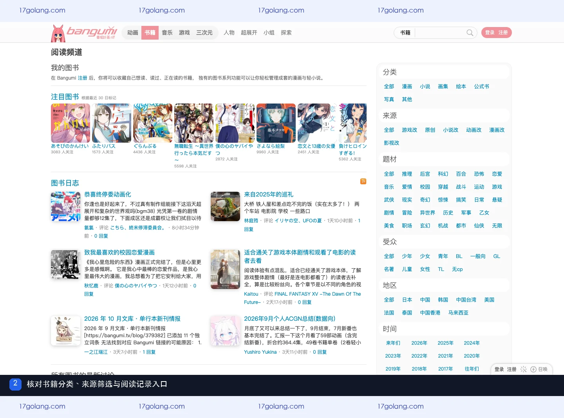Click the pink 注册 button in the header
Viewport: 564px width, 418px height.
click(x=503, y=33)
